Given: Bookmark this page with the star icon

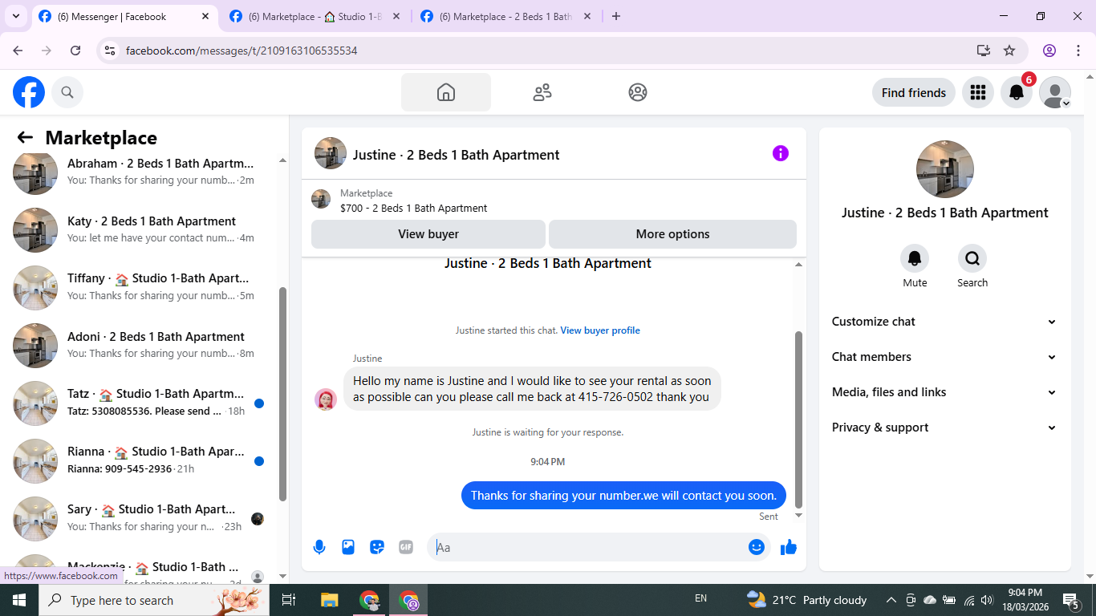Looking at the screenshot, I should coord(1009,51).
